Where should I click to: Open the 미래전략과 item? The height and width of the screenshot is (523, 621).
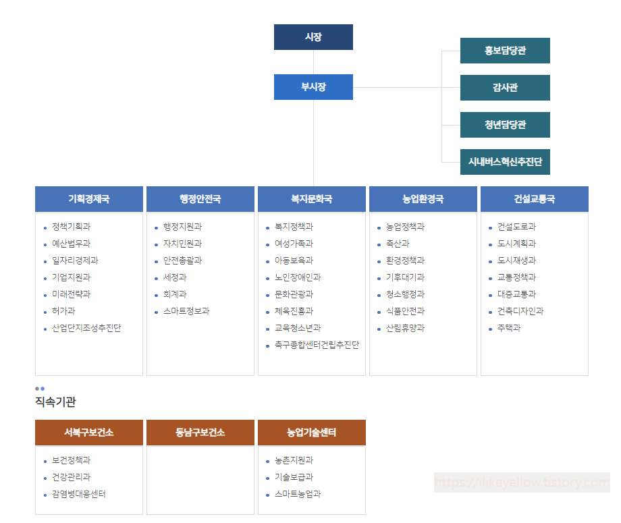pyautogui.click(x=72, y=294)
